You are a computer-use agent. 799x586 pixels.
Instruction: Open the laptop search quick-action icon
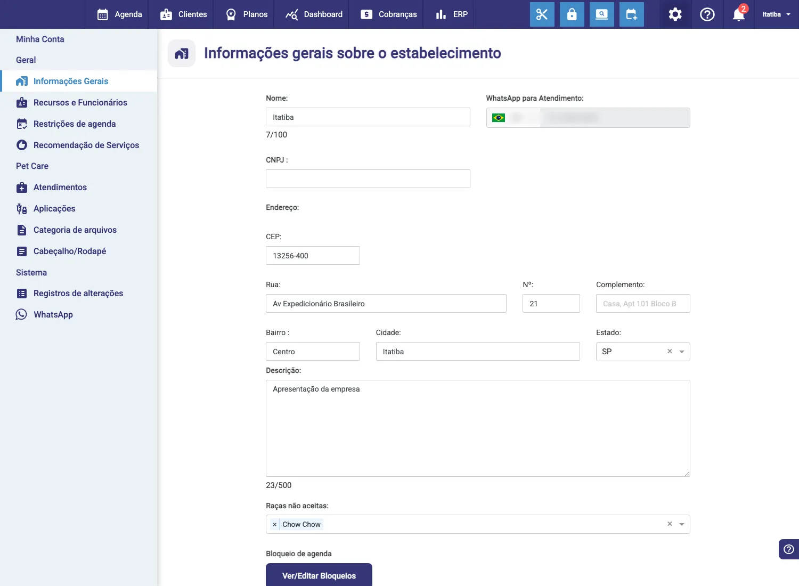tap(601, 14)
